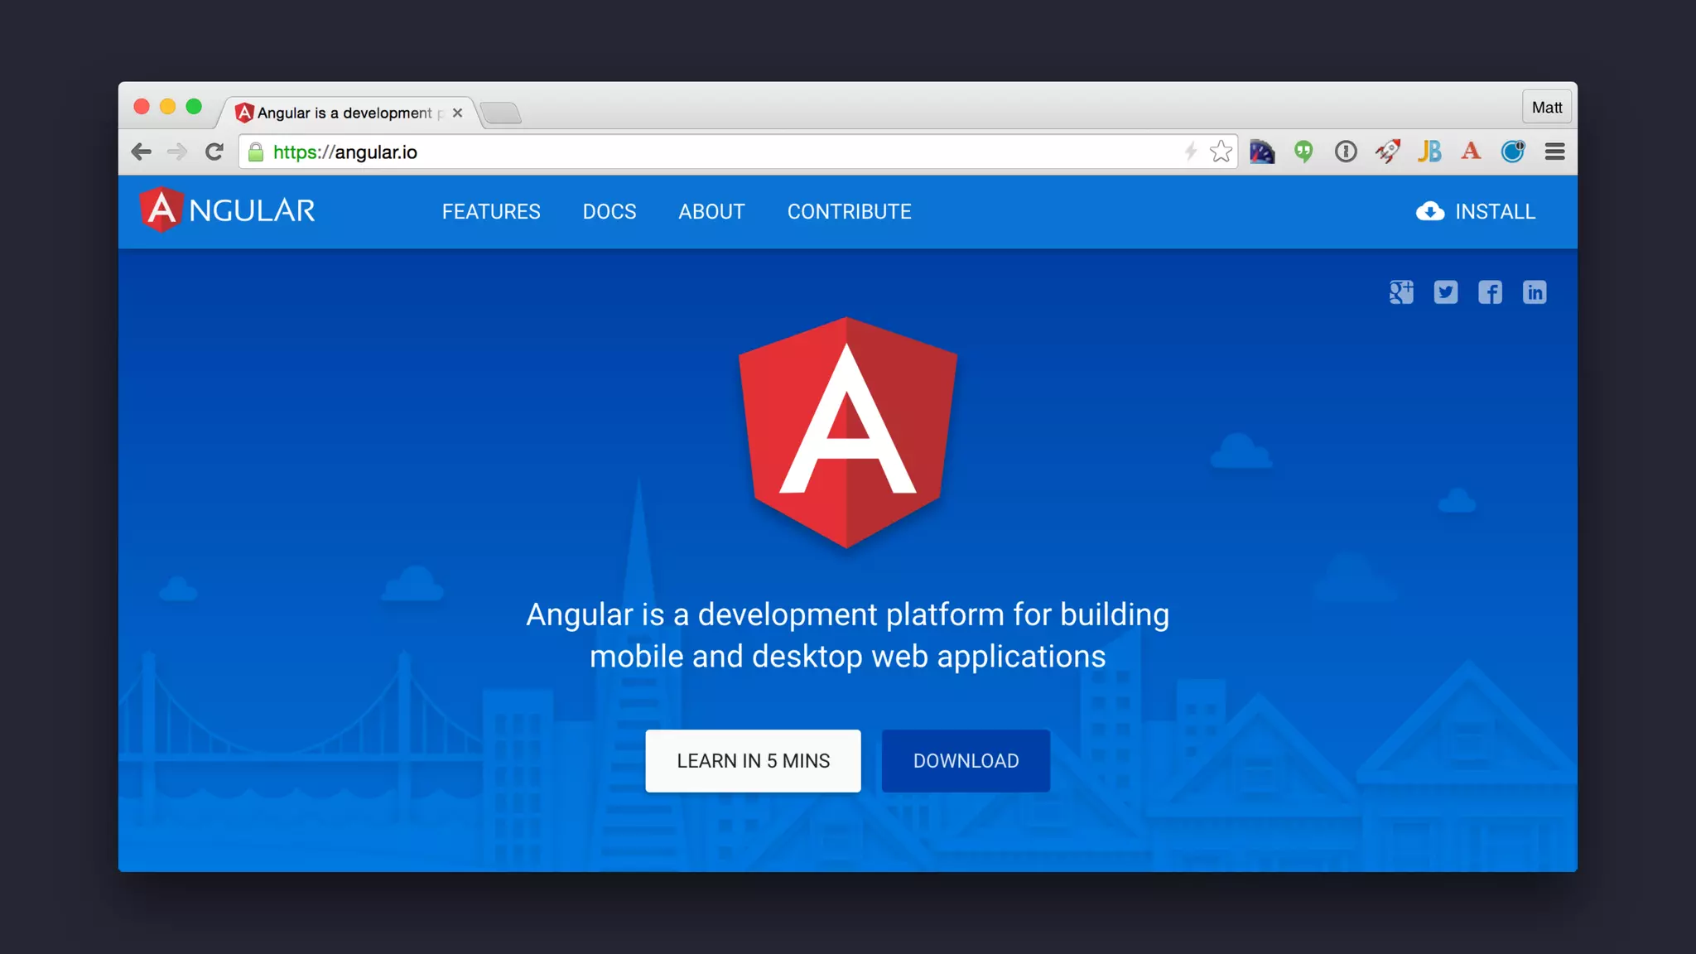Open the 1Password extension icon
This screenshot has width=1696, height=954.
pos(1346,152)
